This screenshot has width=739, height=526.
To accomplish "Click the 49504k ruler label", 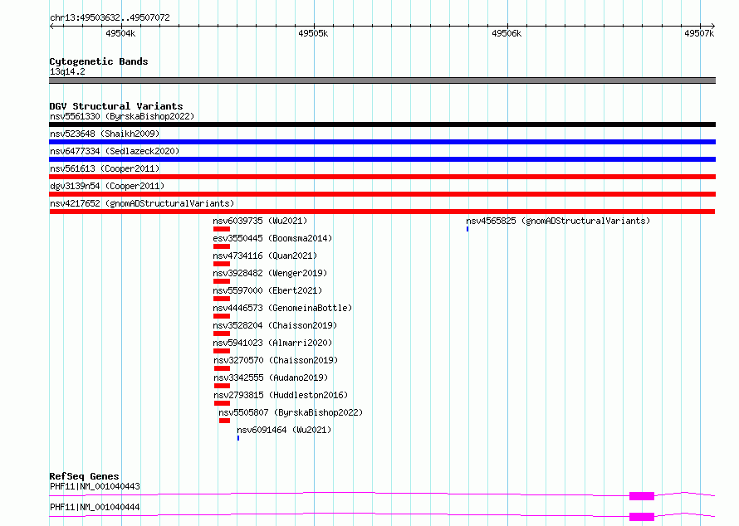I will [120, 33].
